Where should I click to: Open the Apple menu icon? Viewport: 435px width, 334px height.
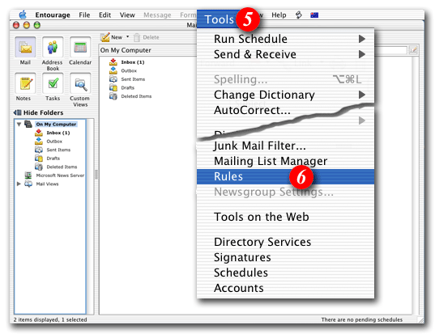[x=23, y=15]
